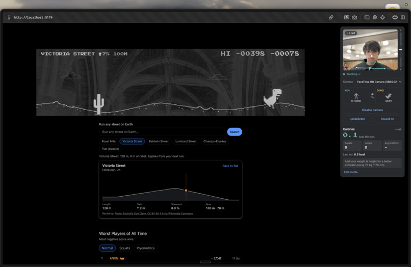
Task: Click the YOU stand figure icon
Action: point(356,96)
